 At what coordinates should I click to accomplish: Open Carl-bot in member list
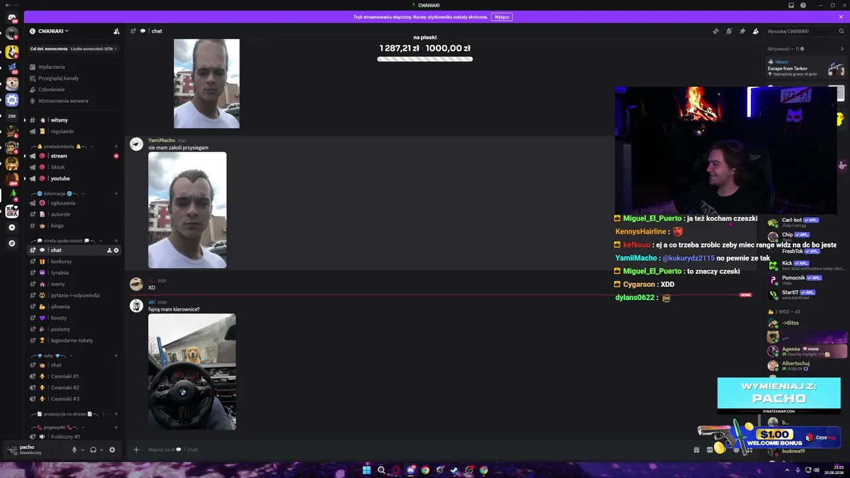coord(805,222)
